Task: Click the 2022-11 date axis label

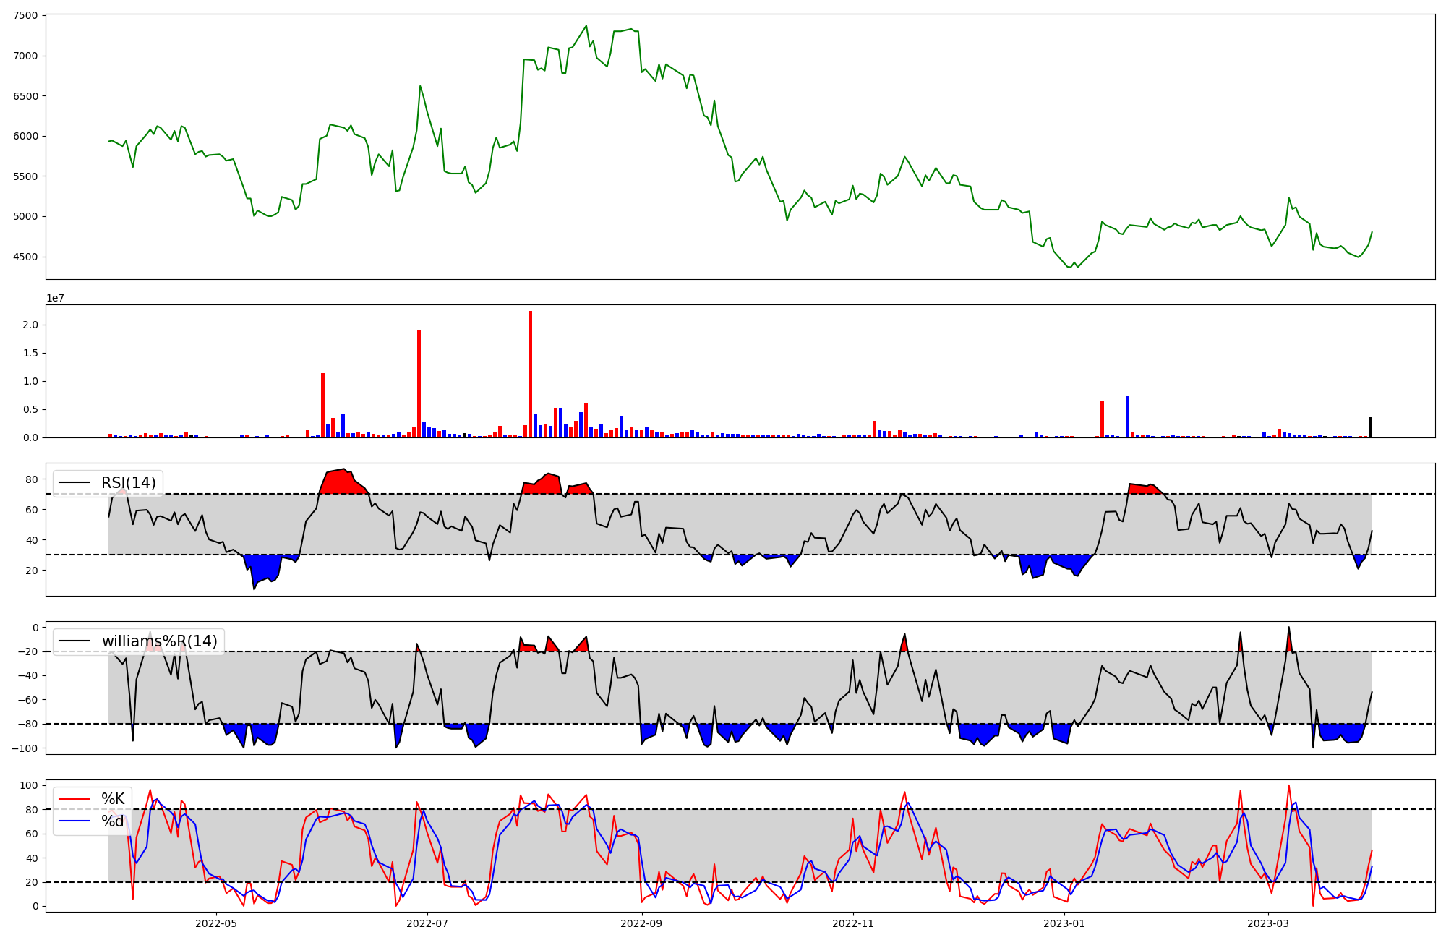Action: 854,923
